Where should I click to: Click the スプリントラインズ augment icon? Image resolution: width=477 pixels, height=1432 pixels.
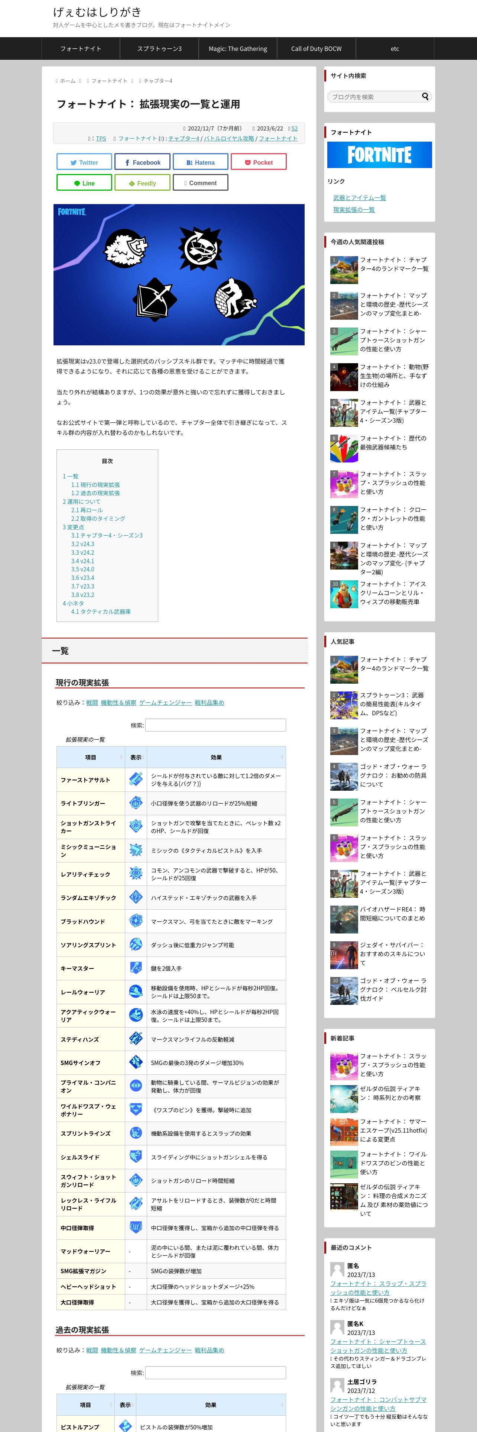[x=136, y=1133]
